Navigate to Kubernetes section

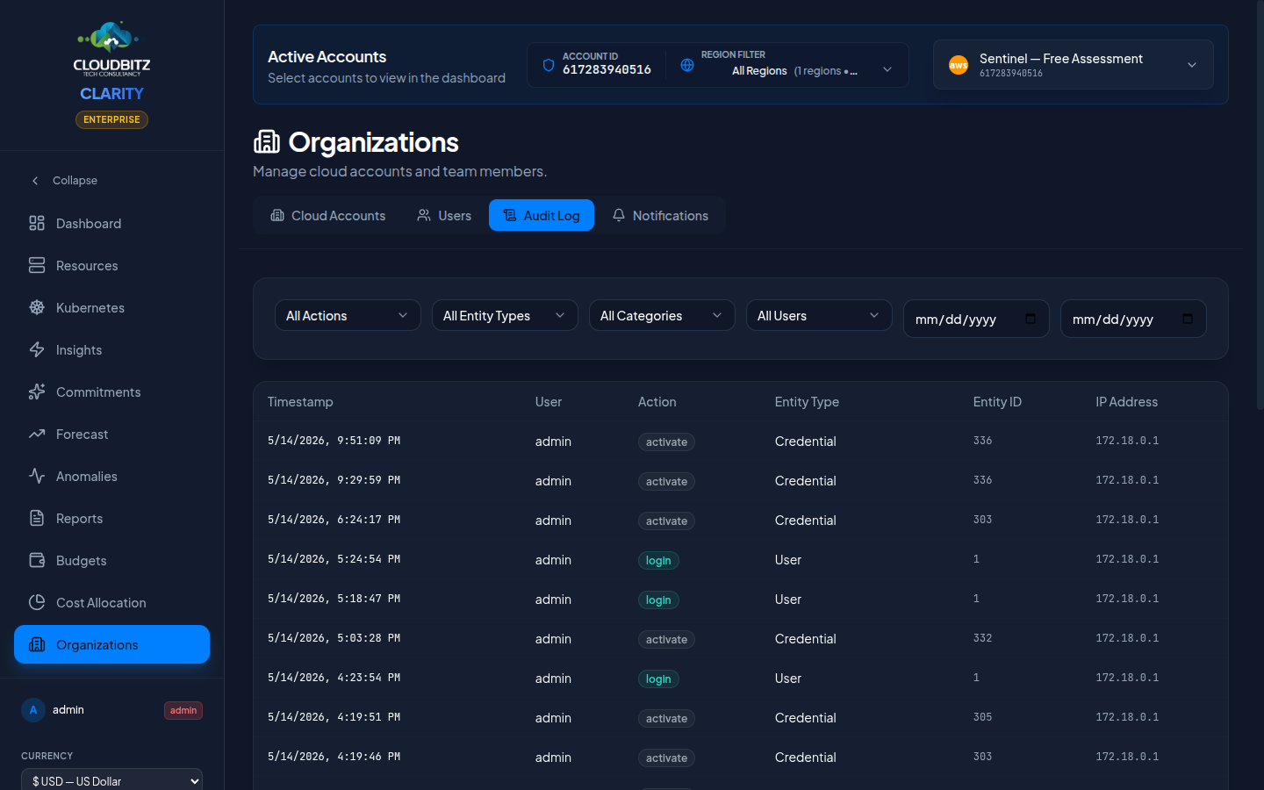point(111,308)
